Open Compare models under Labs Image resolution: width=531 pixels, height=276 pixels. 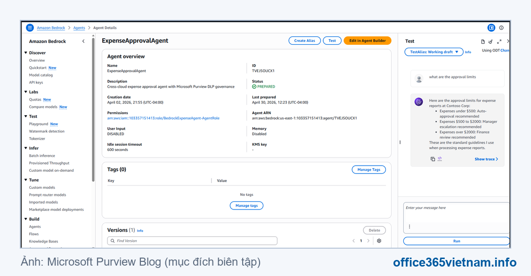(x=43, y=107)
